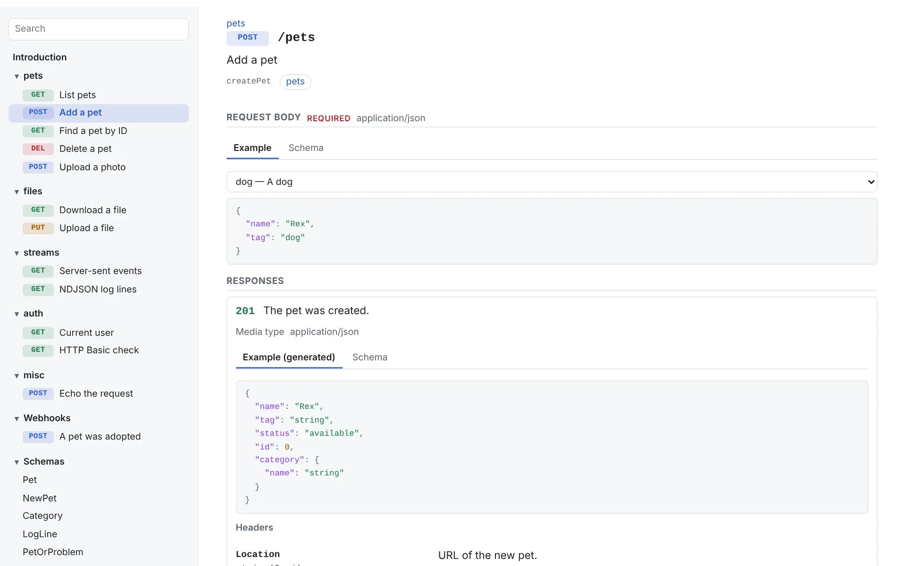Click the GET badge for Download a file
Image resolution: width=906 pixels, height=566 pixels.
(x=38, y=210)
